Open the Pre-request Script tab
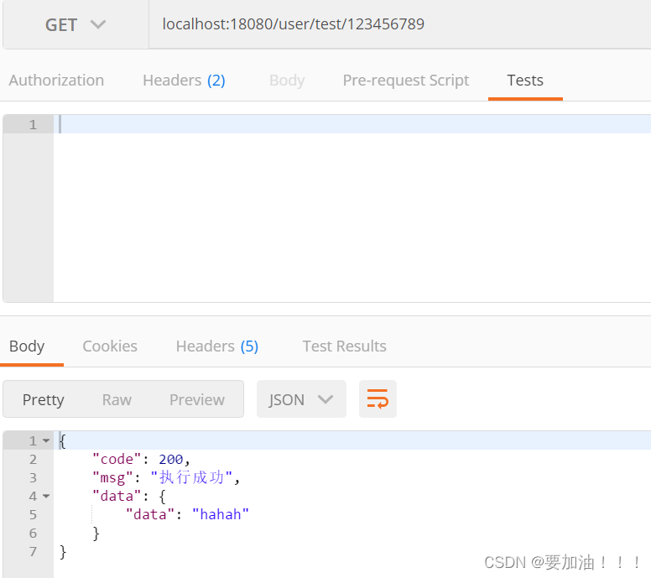This screenshot has height=578, width=651. point(406,81)
